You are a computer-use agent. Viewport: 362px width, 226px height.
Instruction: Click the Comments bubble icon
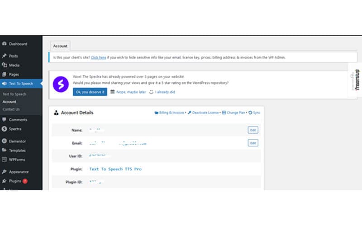tap(4, 120)
